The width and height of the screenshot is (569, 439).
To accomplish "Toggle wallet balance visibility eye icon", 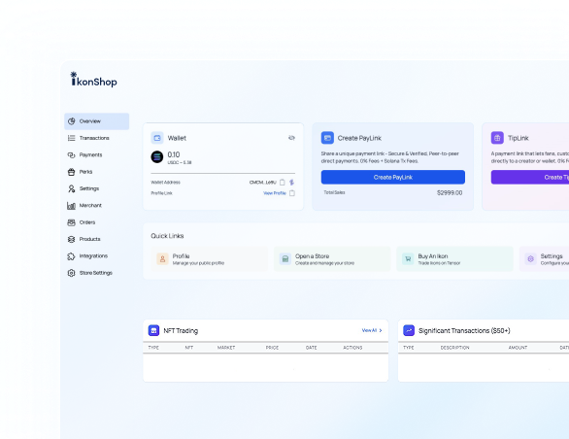I will tap(291, 138).
